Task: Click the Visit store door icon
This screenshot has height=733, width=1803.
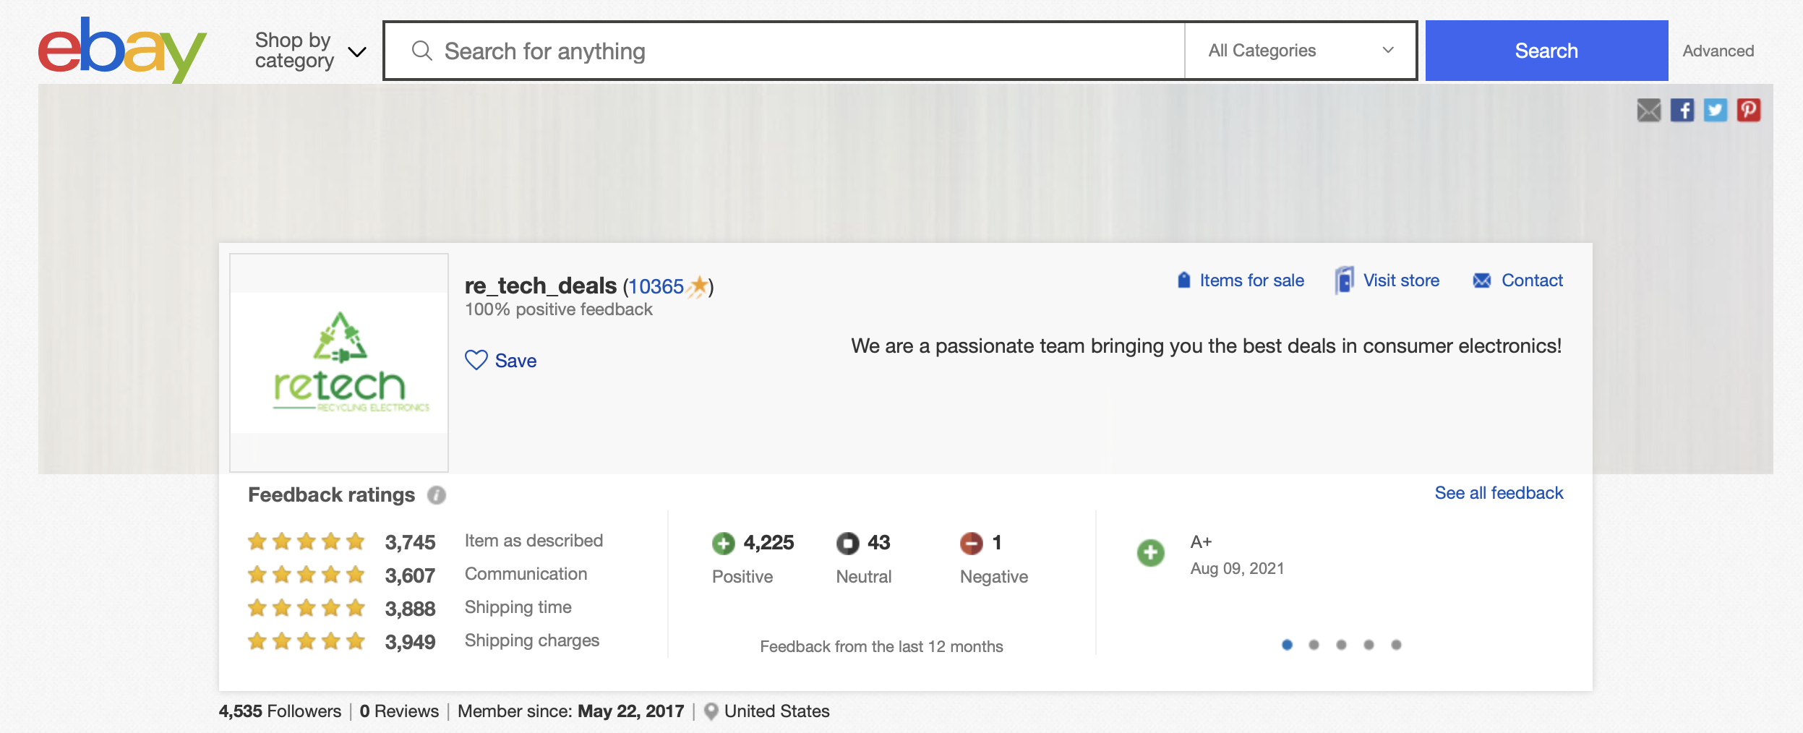Action: pyautogui.click(x=1344, y=280)
